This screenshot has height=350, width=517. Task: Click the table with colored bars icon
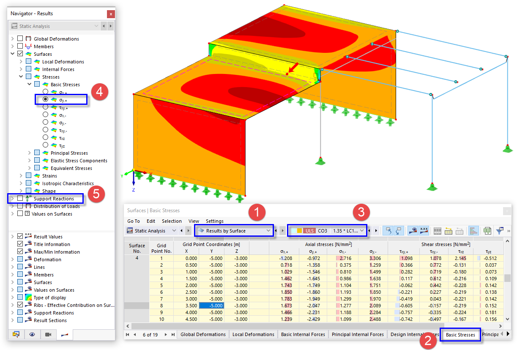[x=473, y=230]
